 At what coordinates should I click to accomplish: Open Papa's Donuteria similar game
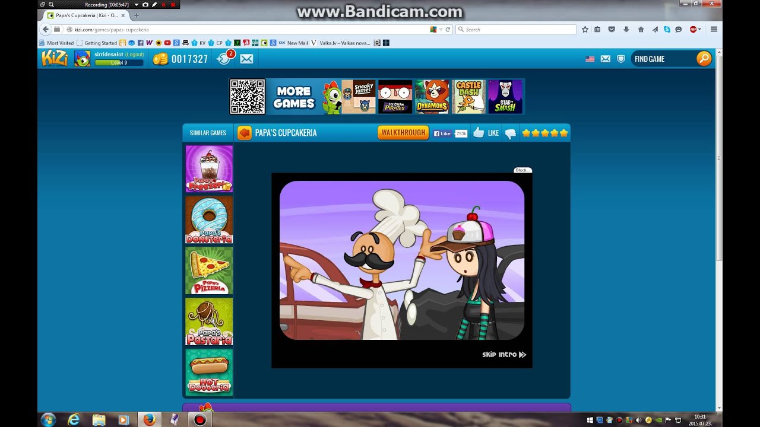(x=209, y=220)
